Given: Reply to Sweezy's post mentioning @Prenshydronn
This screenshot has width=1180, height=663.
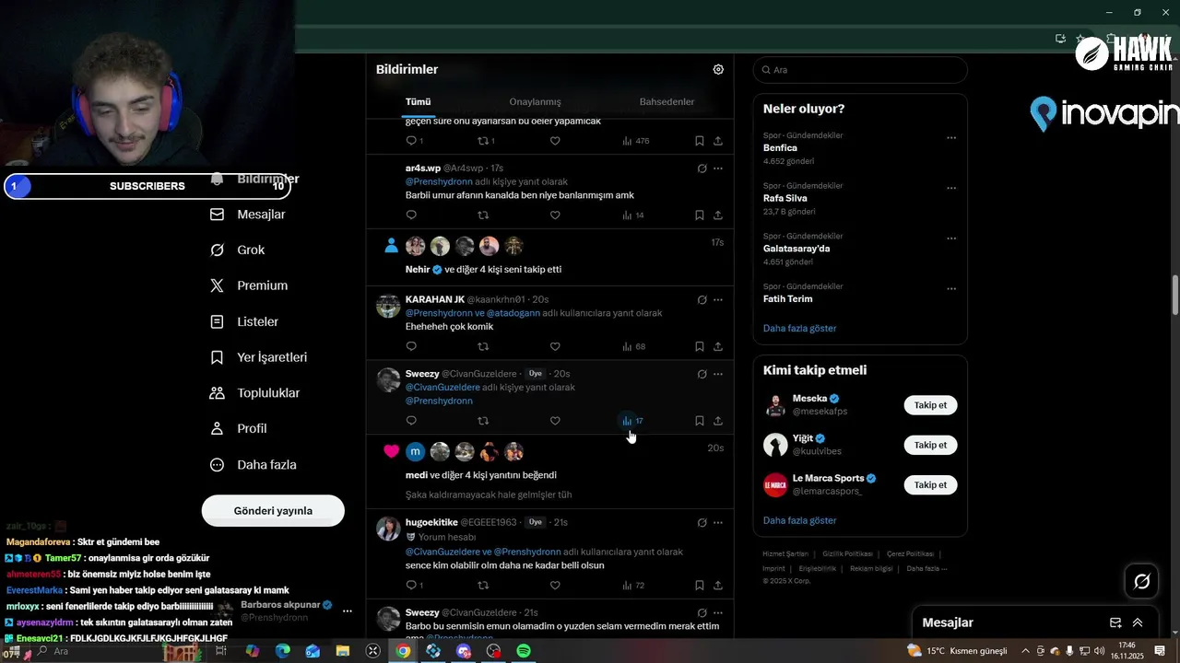Looking at the screenshot, I should (x=411, y=421).
